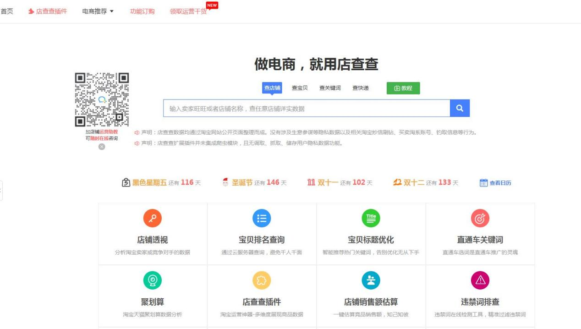Click the NEW badge on 领取运营干货
The height and width of the screenshot is (329, 581).
tap(212, 5)
